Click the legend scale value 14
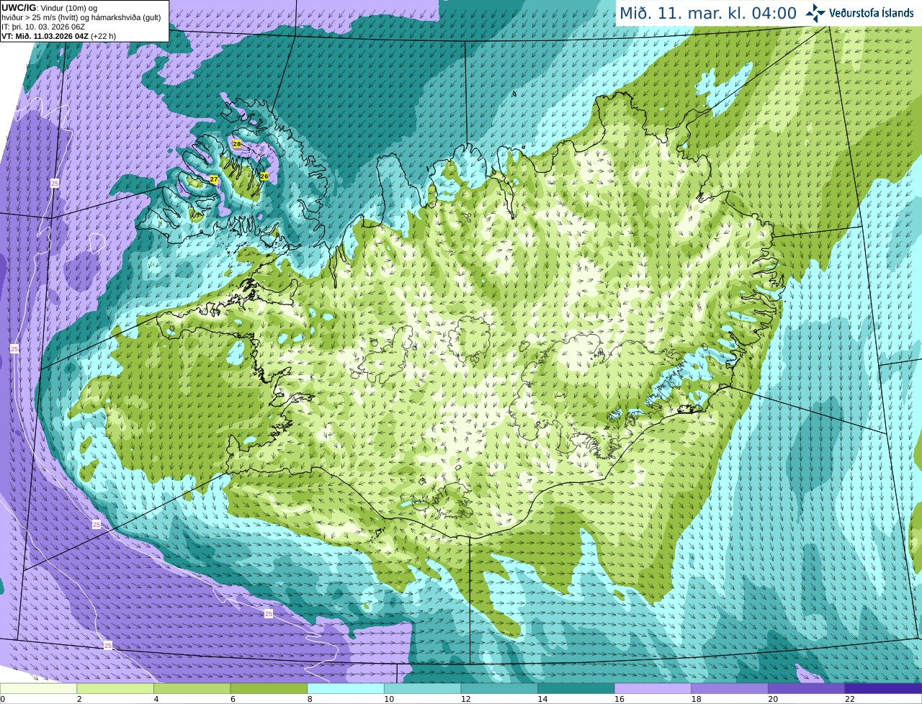Image resolution: width=922 pixels, height=704 pixels. click(542, 699)
